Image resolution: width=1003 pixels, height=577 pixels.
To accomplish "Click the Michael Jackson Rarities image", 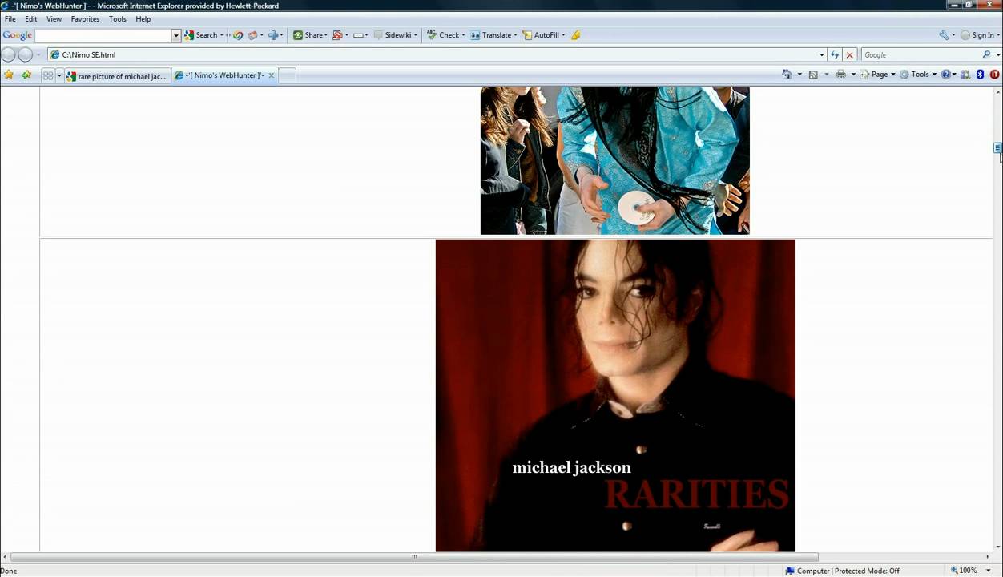I will tap(615, 395).
